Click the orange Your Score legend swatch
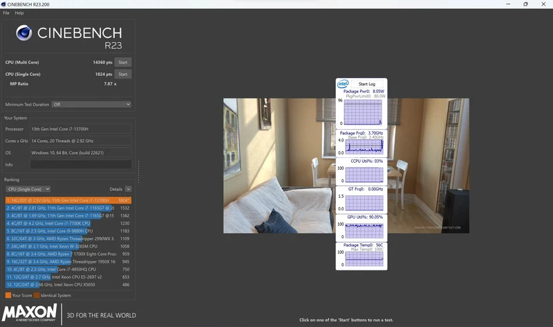Image resolution: width=553 pixels, height=327 pixels. click(x=8, y=295)
